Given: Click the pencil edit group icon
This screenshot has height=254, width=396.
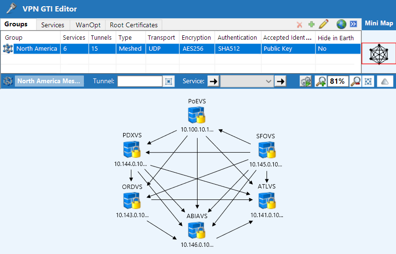Looking at the screenshot, I should [x=324, y=24].
